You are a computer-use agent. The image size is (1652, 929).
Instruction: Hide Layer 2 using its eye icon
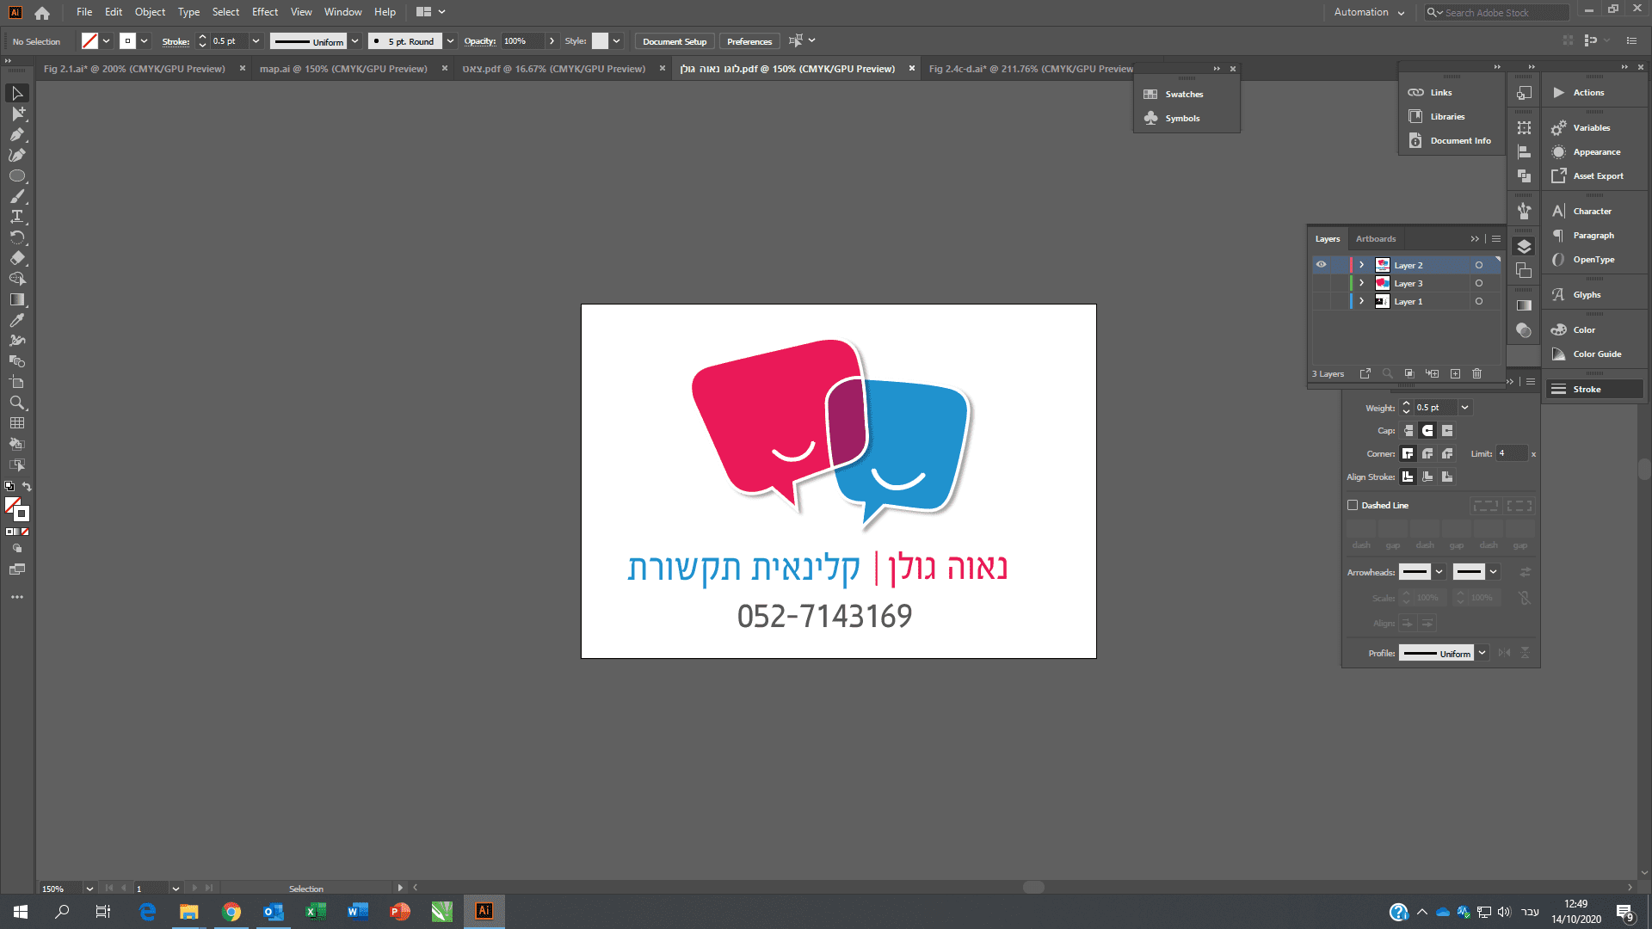(x=1321, y=265)
